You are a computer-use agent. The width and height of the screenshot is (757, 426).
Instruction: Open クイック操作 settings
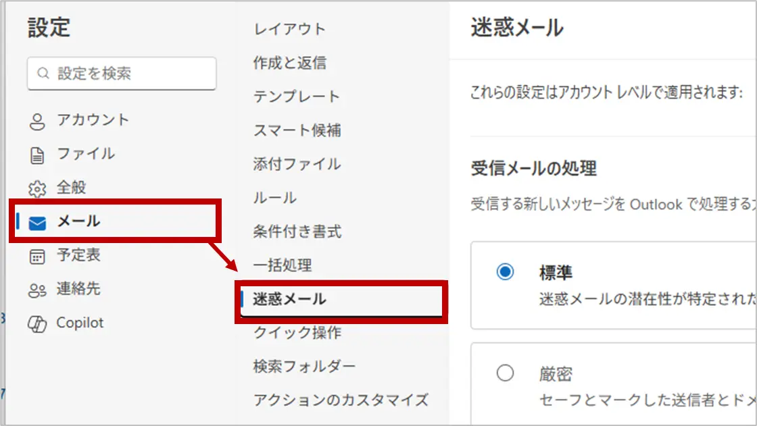(x=297, y=333)
